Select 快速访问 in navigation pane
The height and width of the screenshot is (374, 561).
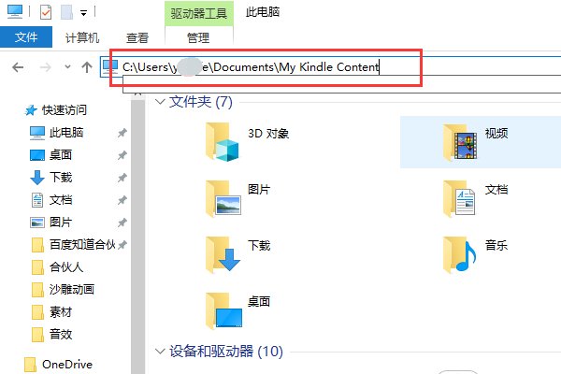pos(64,110)
